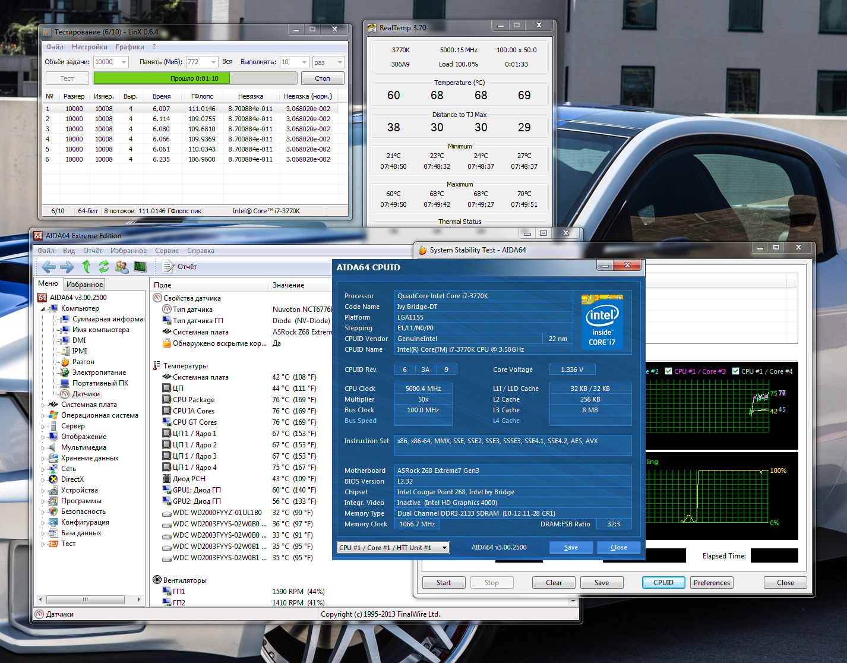847x663 pixels.
Task: Expand the Системная плата tree node
Action: [43, 405]
